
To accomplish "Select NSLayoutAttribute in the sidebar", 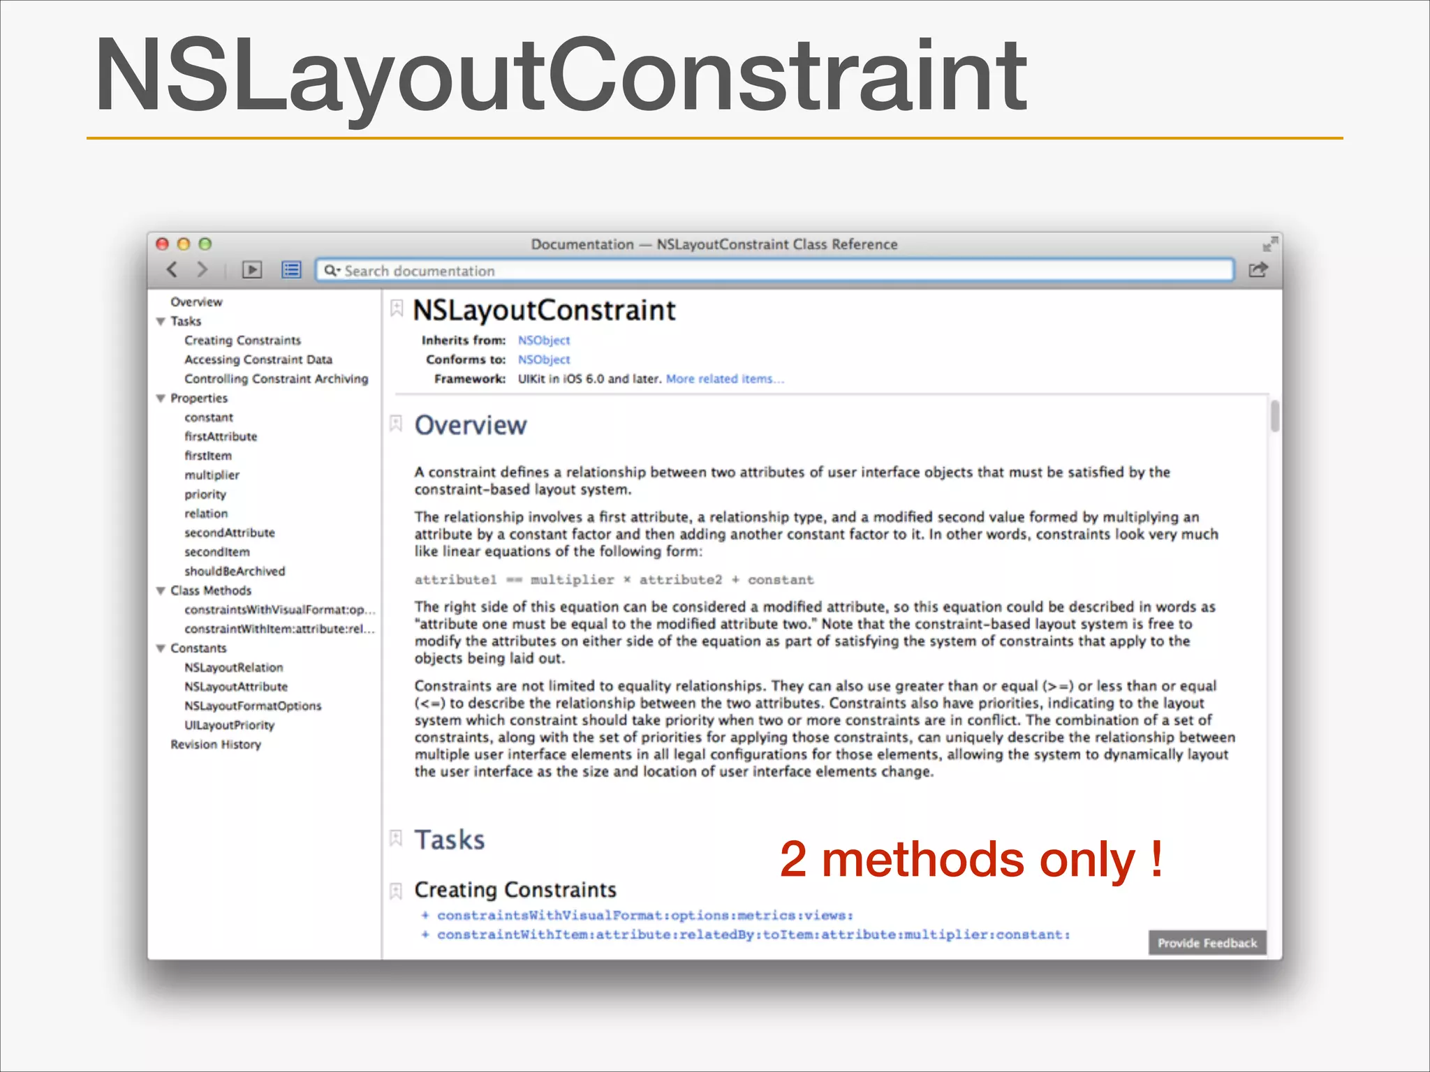I will click(236, 687).
